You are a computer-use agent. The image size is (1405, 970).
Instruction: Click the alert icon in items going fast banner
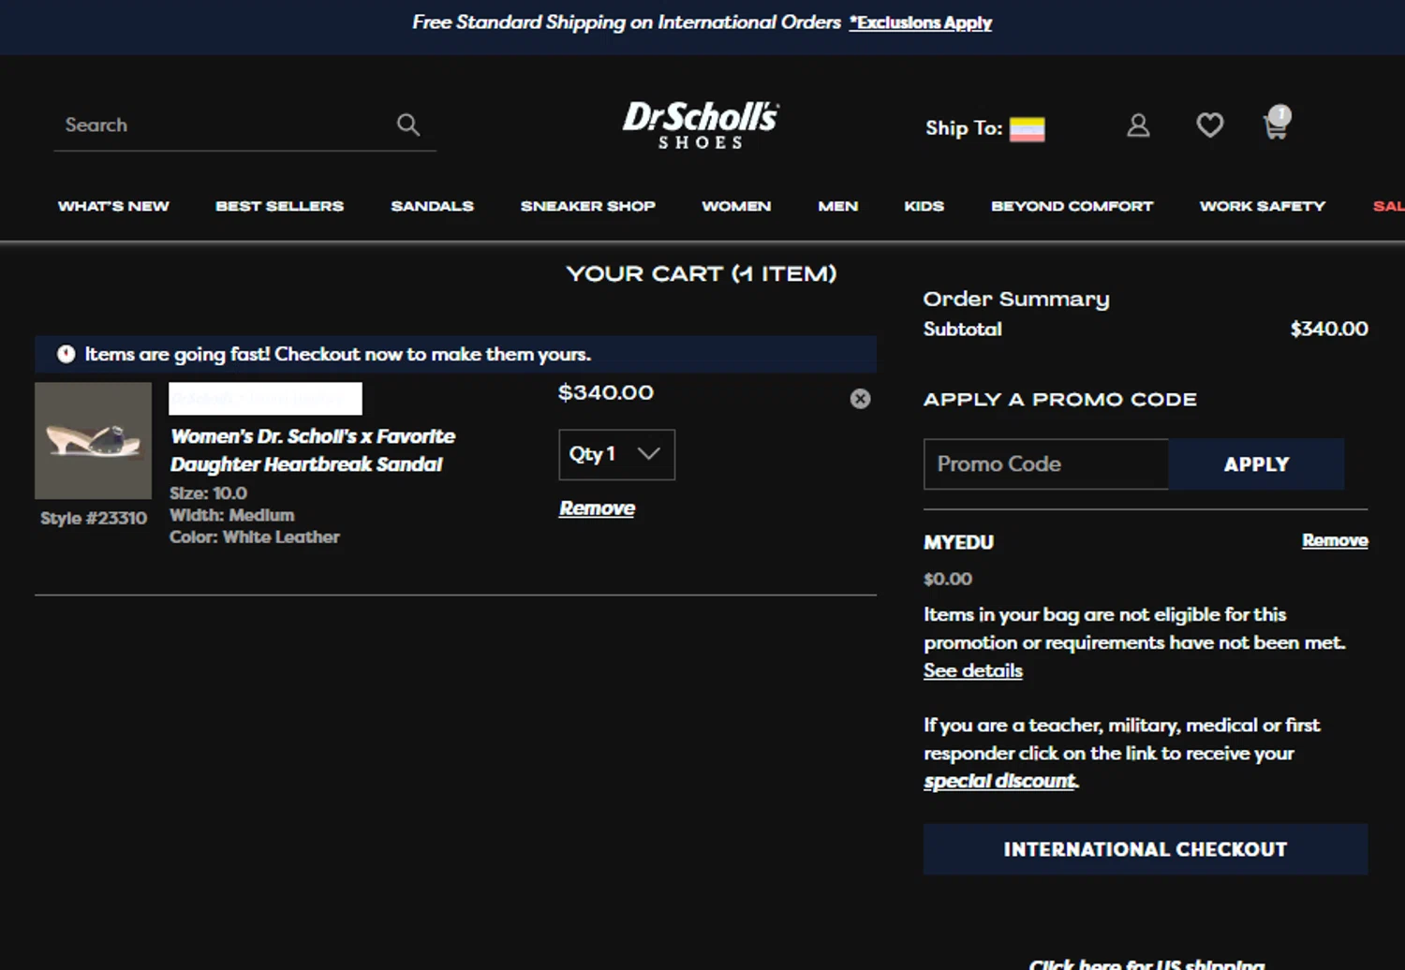click(x=66, y=354)
